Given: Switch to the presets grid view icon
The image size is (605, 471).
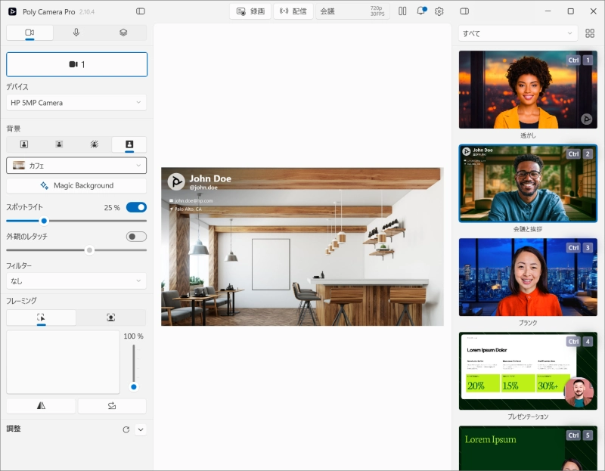Looking at the screenshot, I should pyautogui.click(x=590, y=33).
